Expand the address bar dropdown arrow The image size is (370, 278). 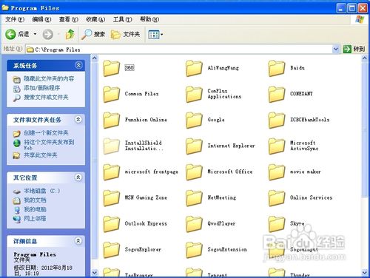pyautogui.click(x=335, y=49)
